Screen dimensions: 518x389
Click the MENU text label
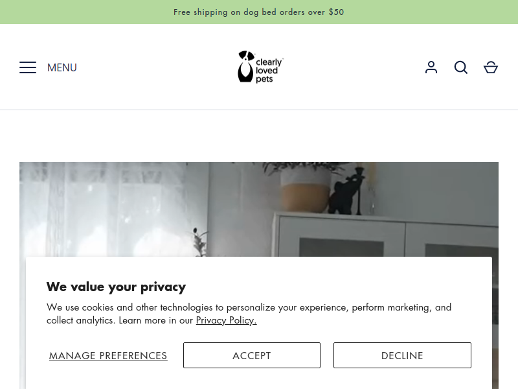[62, 67]
